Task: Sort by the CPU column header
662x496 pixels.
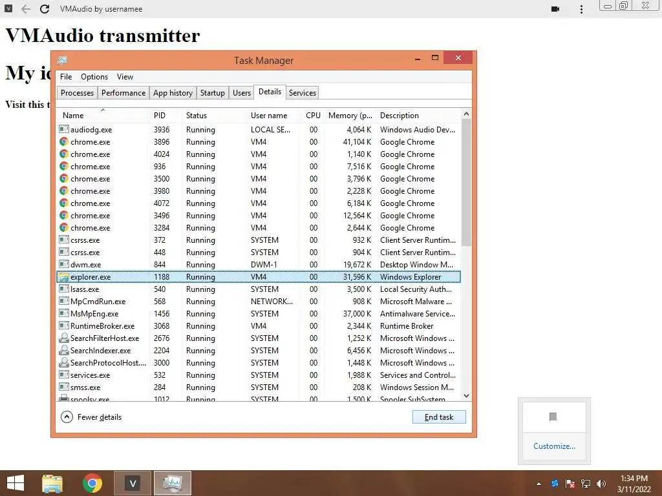Action: 312,115
